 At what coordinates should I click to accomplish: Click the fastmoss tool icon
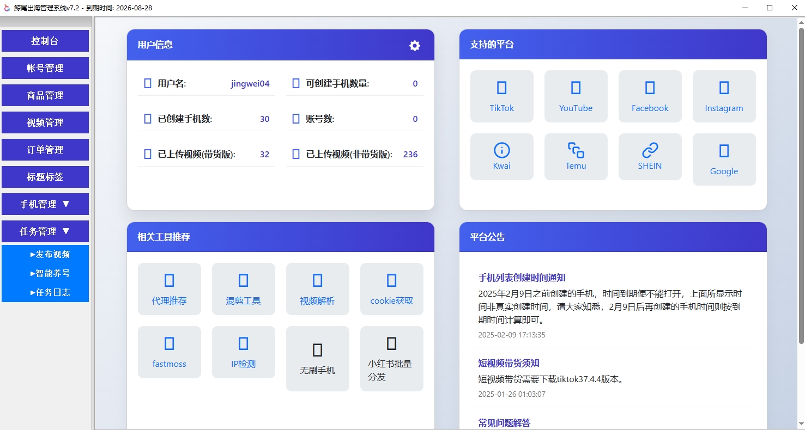point(170,352)
